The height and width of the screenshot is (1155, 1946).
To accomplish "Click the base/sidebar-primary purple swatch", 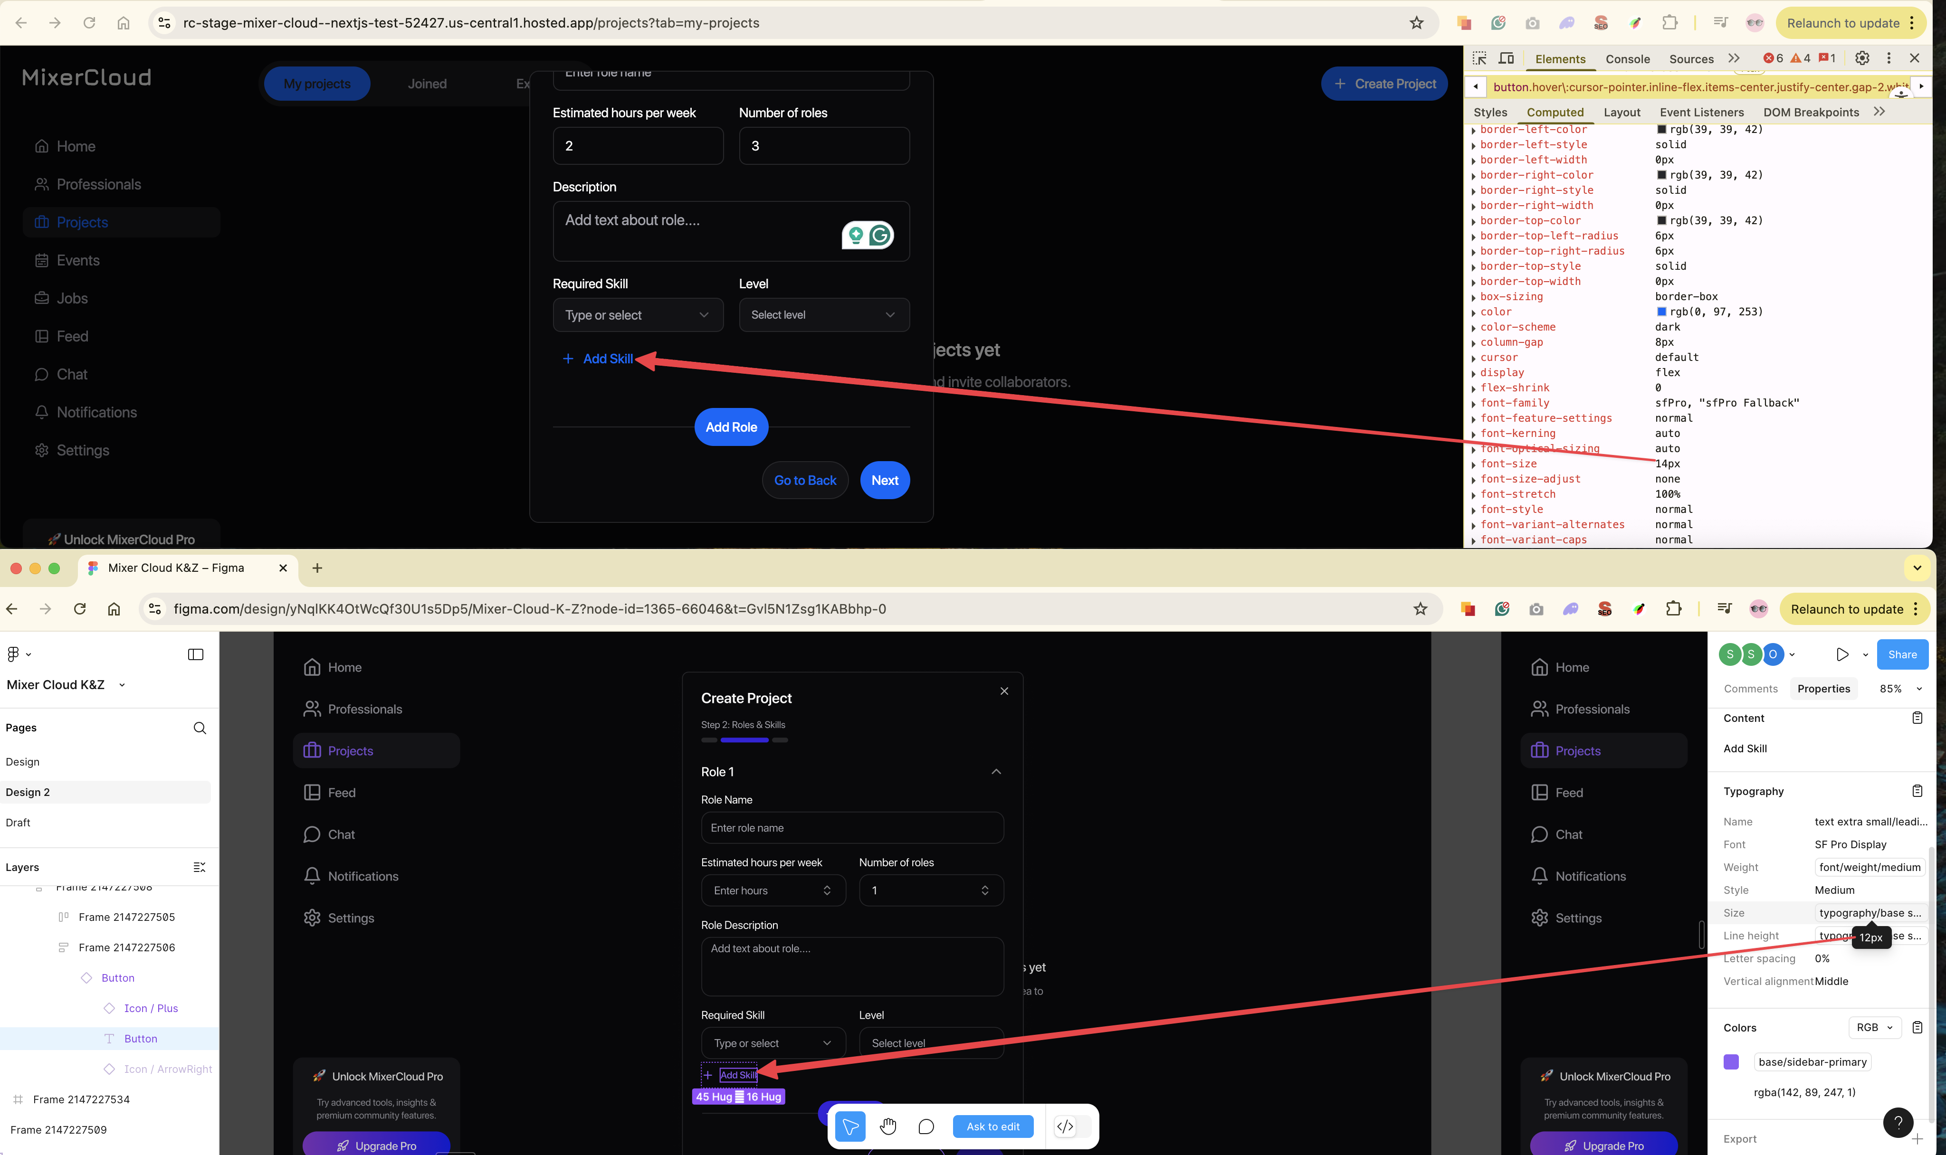I will pyautogui.click(x=1731, y=1061).
